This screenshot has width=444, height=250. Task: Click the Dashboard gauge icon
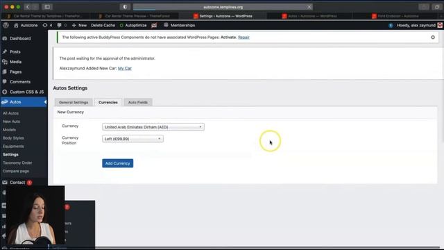[x=5, y=38]
